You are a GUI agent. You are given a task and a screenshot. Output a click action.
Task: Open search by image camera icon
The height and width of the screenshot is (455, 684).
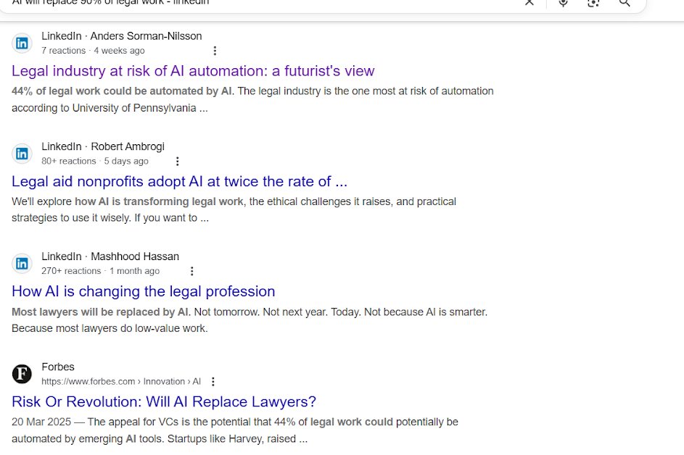[x=593, y=3]
